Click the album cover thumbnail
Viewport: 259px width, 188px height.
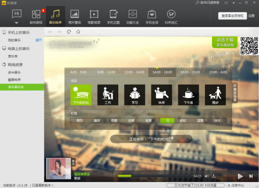(x=59, y=169)
